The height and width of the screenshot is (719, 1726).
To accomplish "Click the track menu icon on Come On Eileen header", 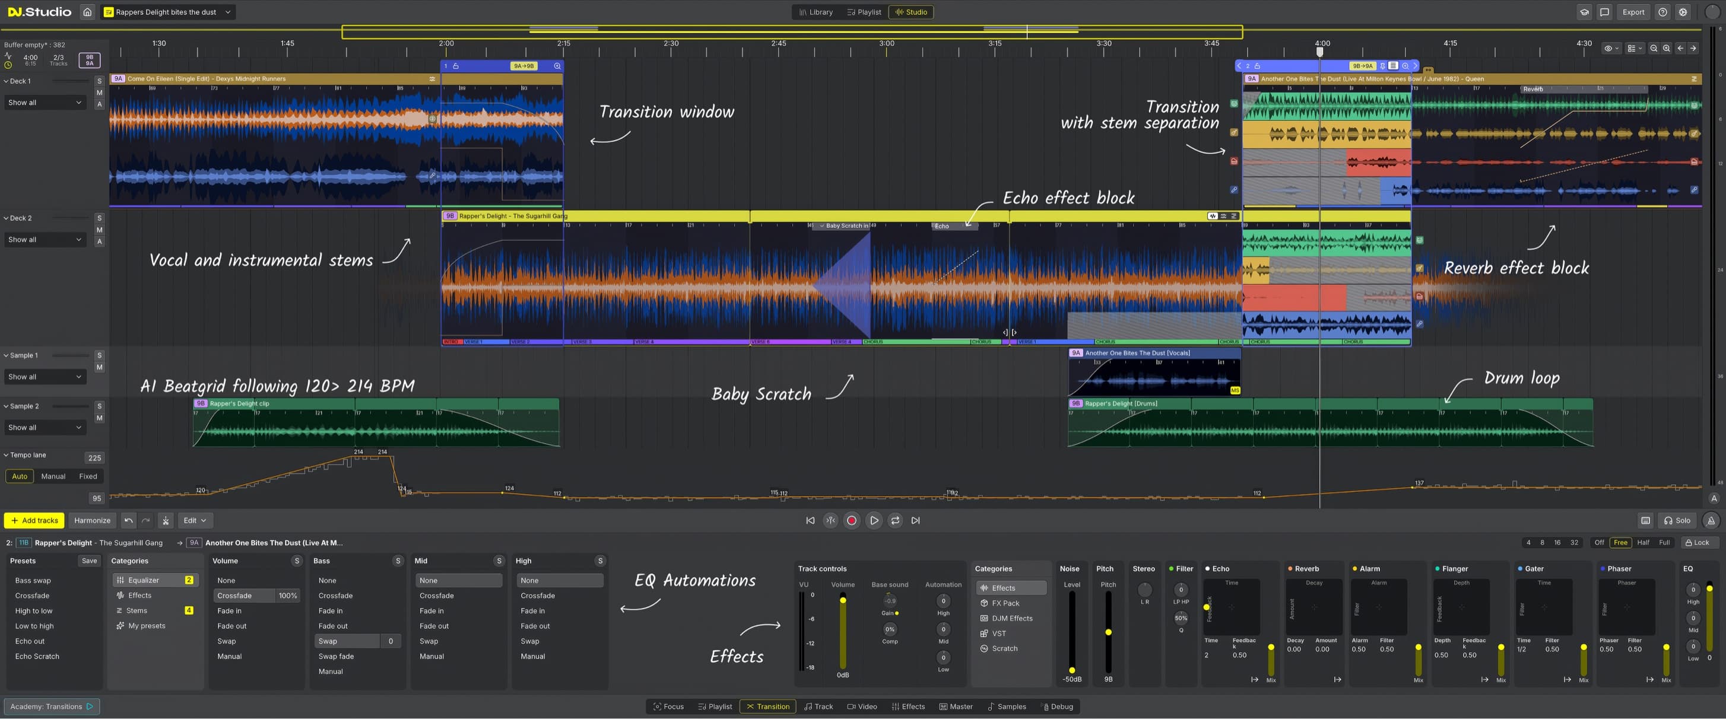I will click(x=432, y=79).
